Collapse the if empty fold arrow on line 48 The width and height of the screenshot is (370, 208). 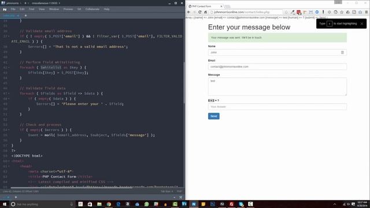pyautogui.click(x=9, y=99)
